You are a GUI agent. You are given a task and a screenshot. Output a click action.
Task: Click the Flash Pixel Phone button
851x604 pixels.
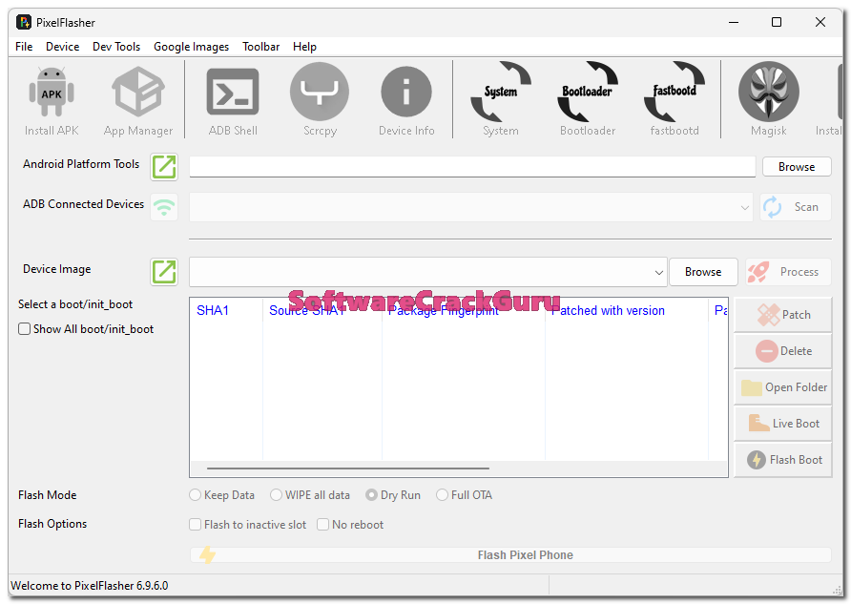click(510, 554)
